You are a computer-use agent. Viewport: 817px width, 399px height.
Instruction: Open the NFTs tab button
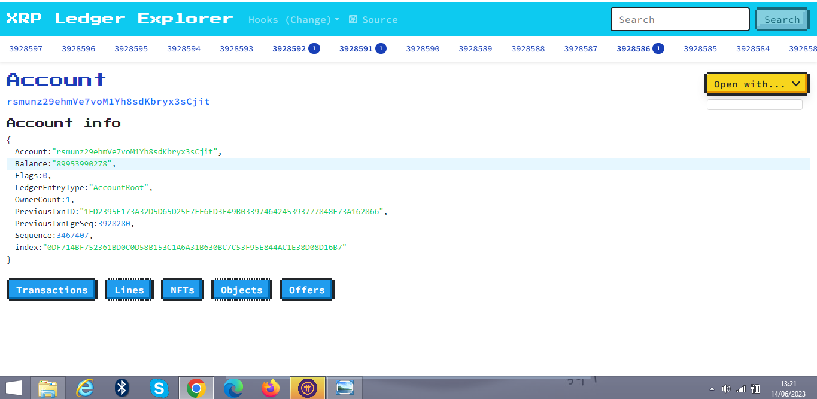(183, 290)
